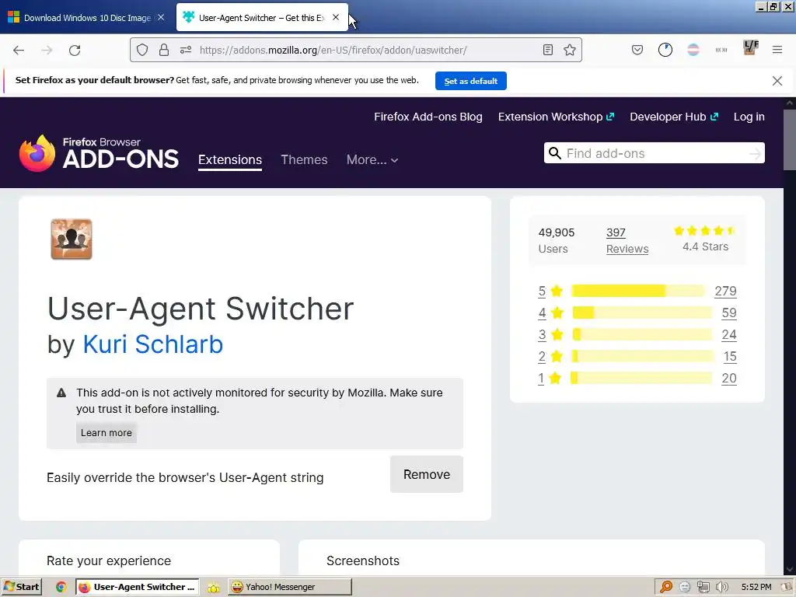Screen dimensions: 796x597
Task: Open the Developer Hub link
Action: tap(674, 117)
